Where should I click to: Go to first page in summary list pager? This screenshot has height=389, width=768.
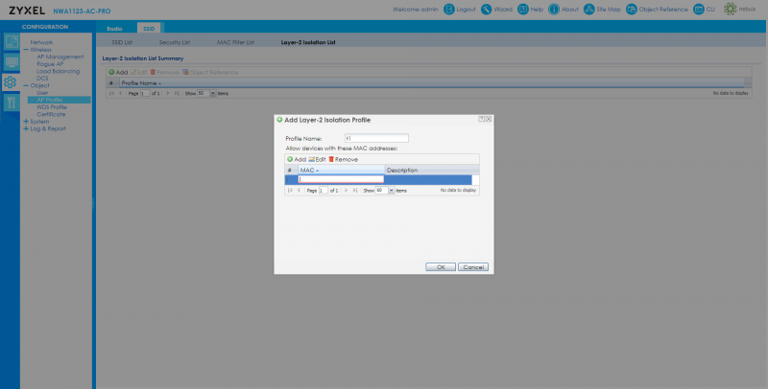(x=111, y=93)
